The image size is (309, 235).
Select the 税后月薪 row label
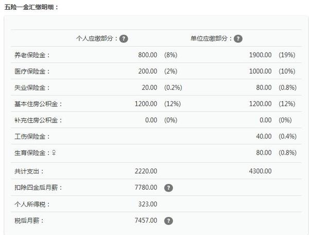pyautogui.click(x=29, y=221)
